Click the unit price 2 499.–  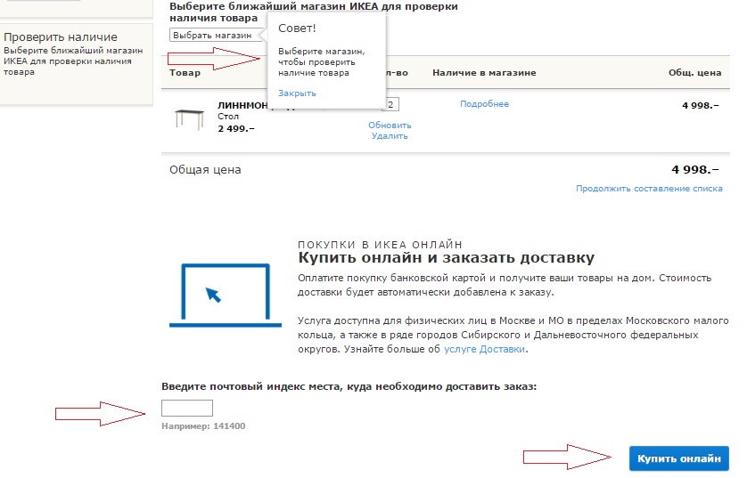pyautogui.click(x=236, y=128)
